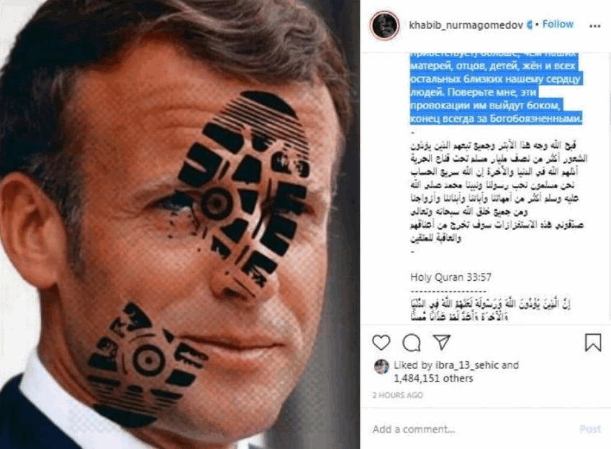Screen dimensions: 611x449
Task: View the 1,484,151 others likes list
Action: coord(433,378)
